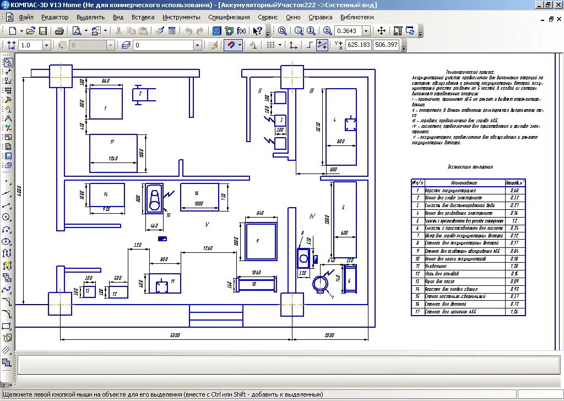Click the pan view four-arrow icon

[x=381, y=31]
